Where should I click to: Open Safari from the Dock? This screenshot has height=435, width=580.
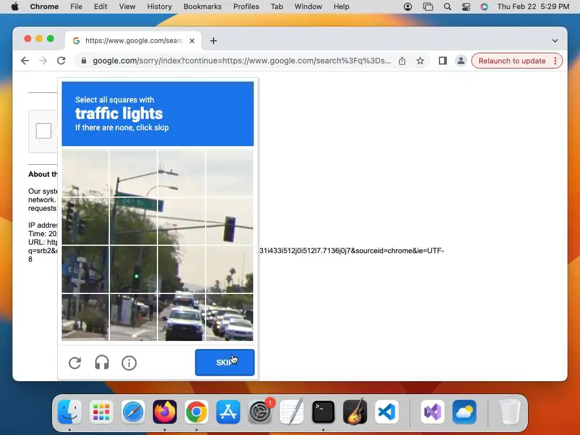(x=133, y=412)
